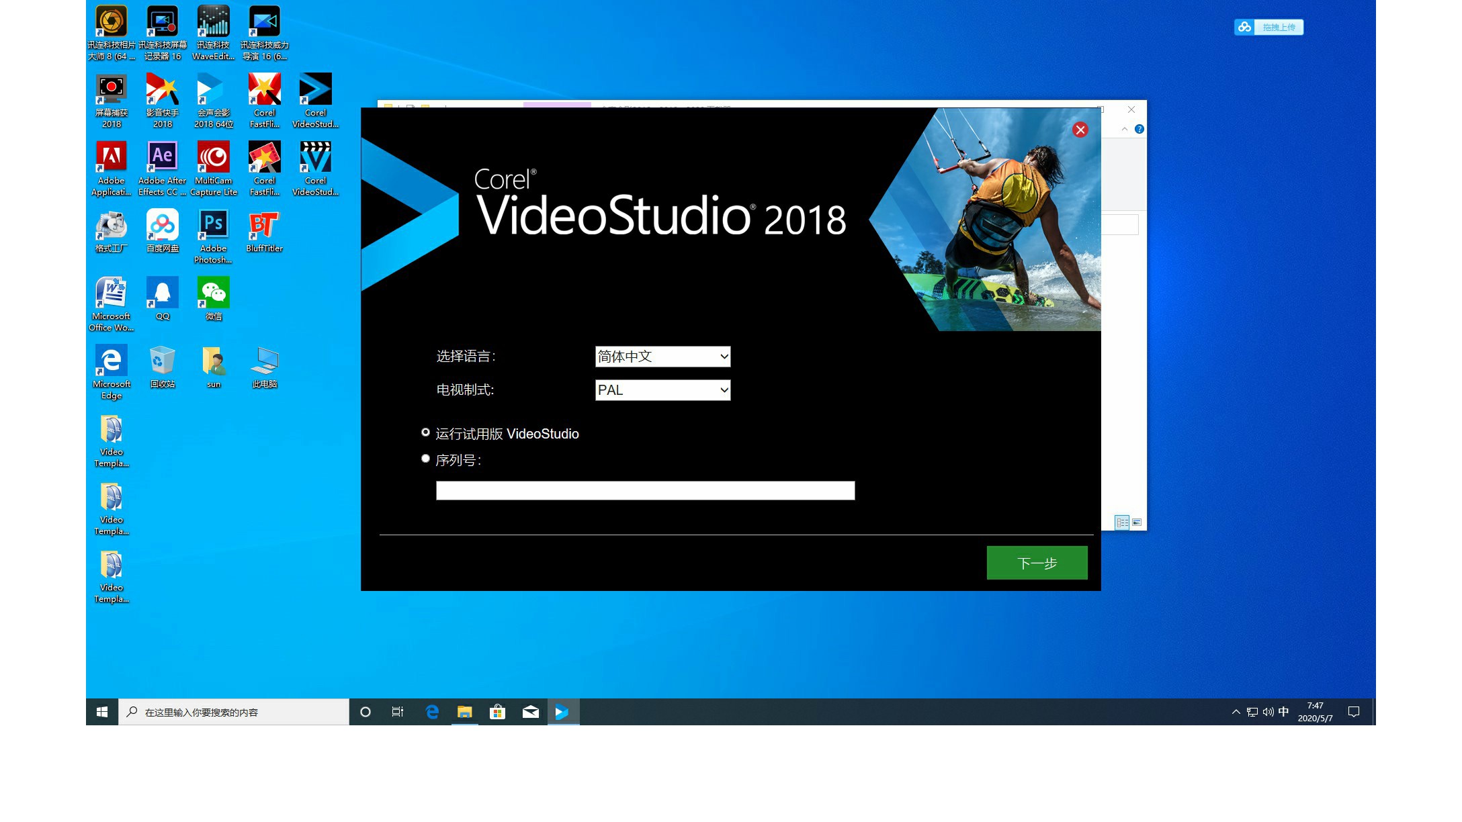Screen dimensions: 1462x822
Task: Open Edge browser from taskbar
Action: [x=432, y=712]
